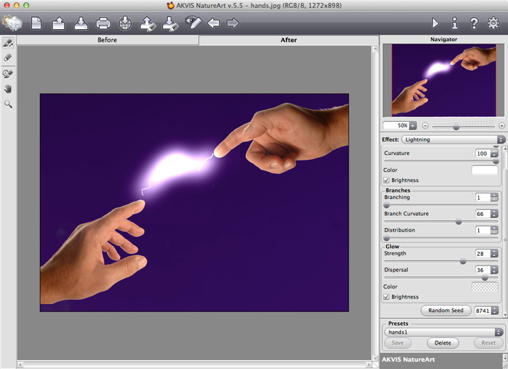The height and width of the screenshot is (369, 508).
Task: Select the Eraser tool in left toolbar
Action: pos(8,58)
